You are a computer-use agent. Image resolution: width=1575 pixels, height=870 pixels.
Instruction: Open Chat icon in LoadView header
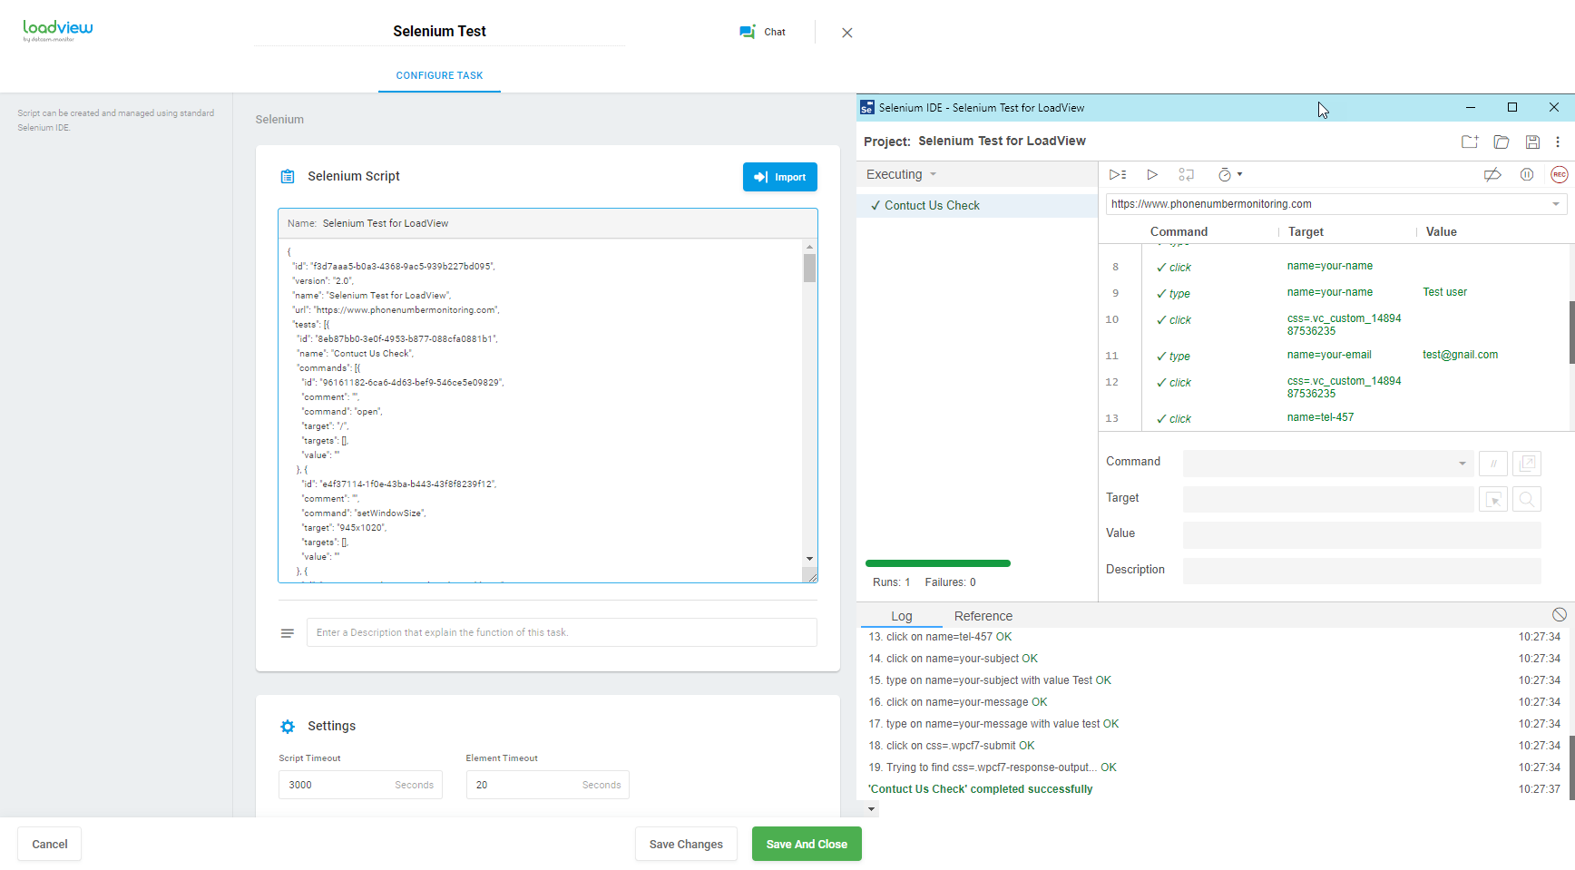point(747,32)
